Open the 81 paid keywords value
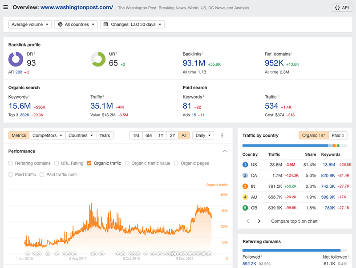Viewport: 356px width, 268px height. tap(187, 106)
